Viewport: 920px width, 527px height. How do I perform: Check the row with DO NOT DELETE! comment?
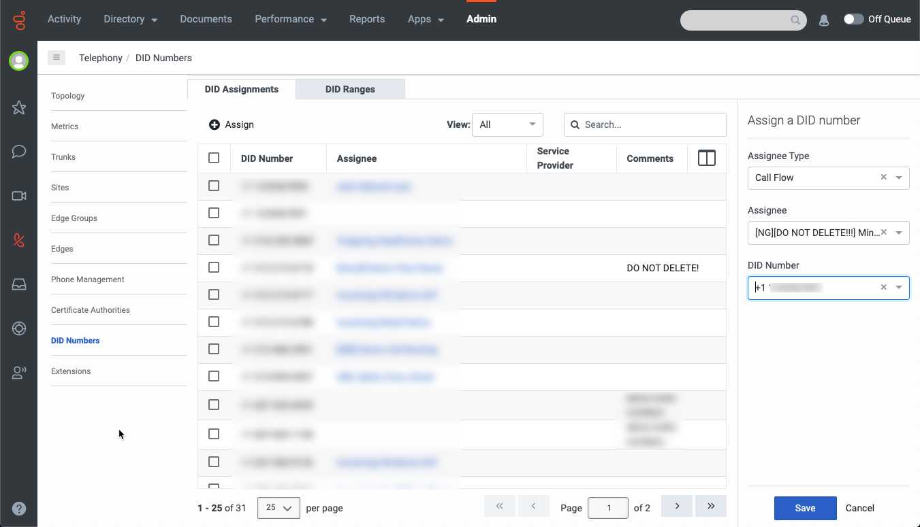point(214,267)
